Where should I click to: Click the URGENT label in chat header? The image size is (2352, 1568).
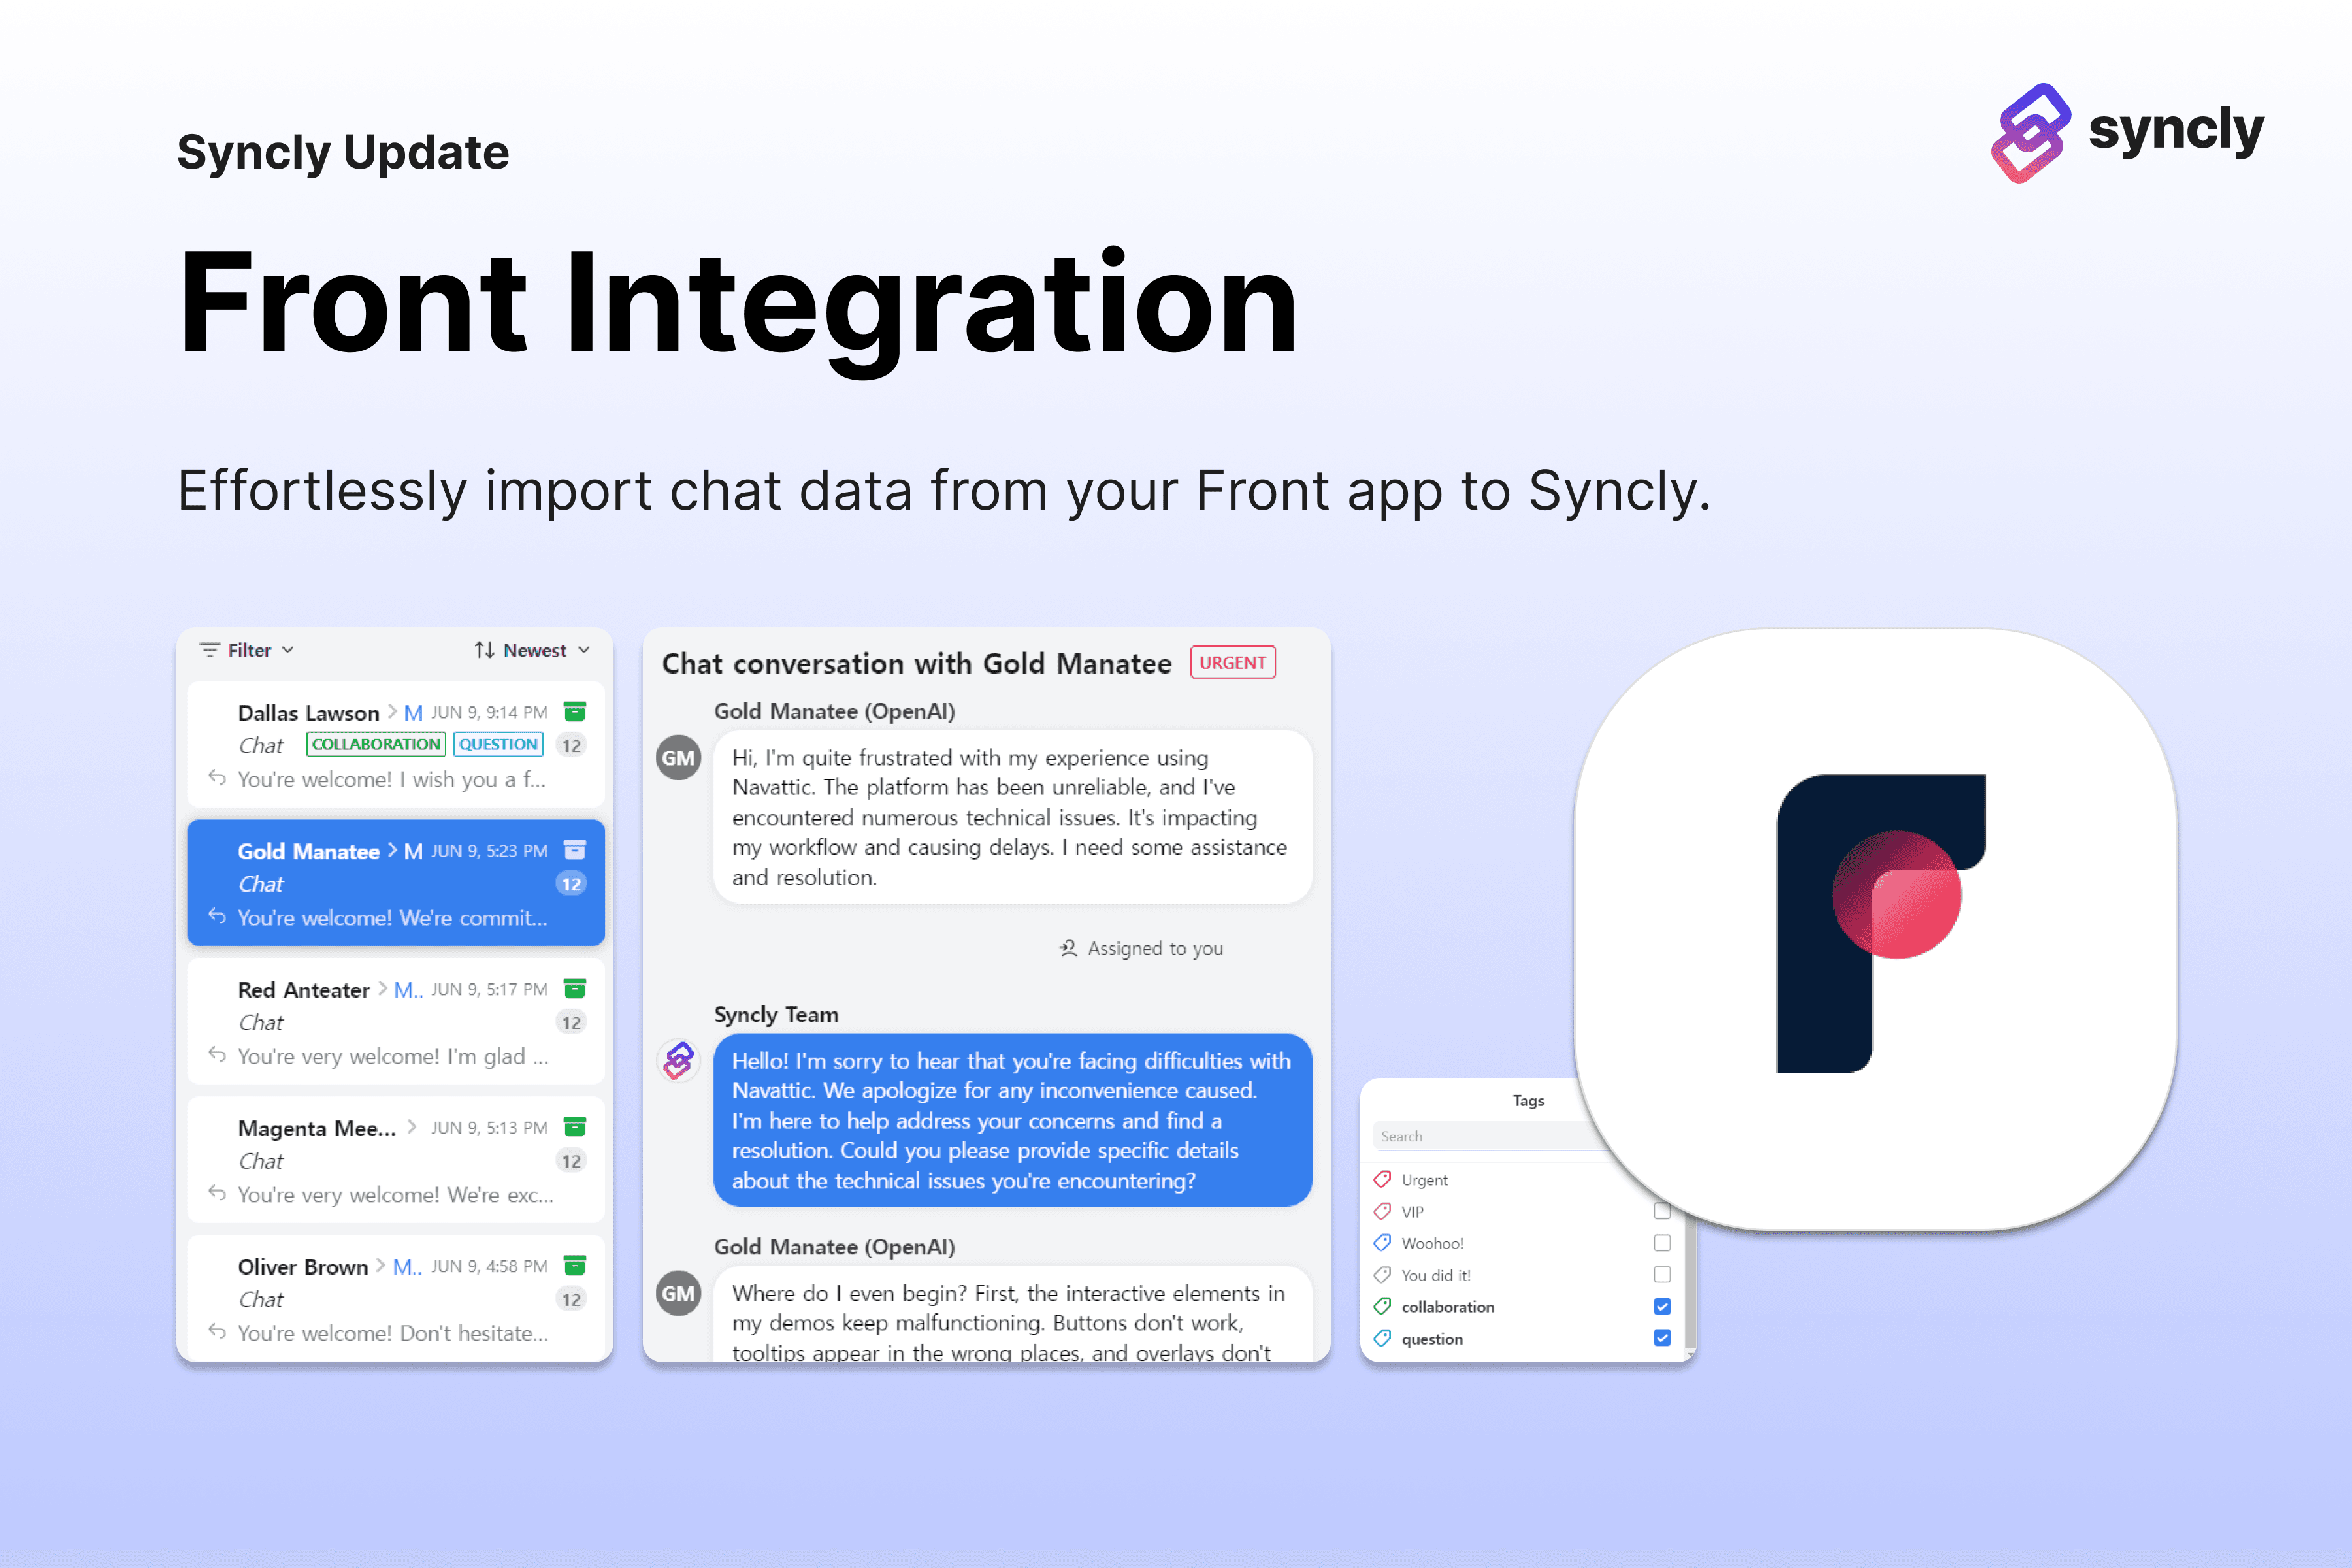point(1232,663)
